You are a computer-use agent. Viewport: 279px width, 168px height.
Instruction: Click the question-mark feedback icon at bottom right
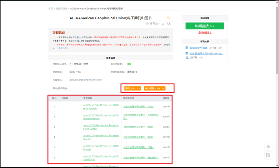(x=268, y=155)
